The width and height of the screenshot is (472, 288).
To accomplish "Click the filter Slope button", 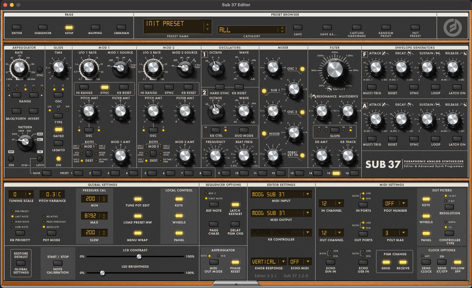I will 335,130.
